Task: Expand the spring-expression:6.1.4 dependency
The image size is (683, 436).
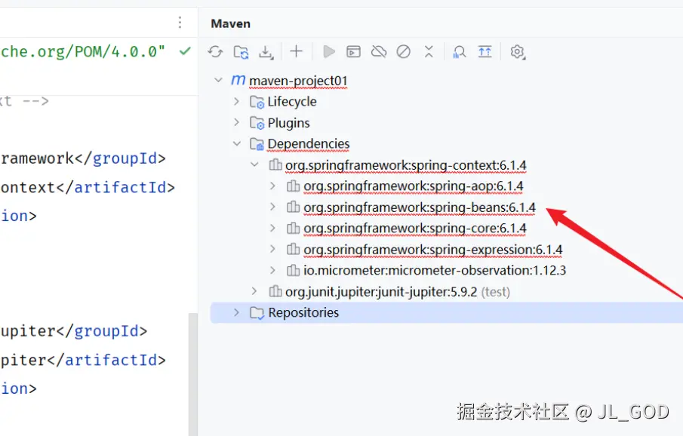Action: [x=272, y=249]
